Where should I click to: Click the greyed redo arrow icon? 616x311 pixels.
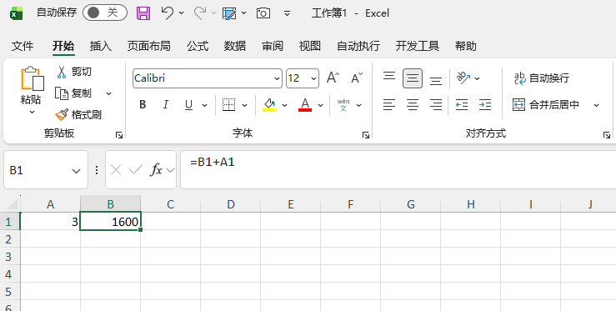200,13
